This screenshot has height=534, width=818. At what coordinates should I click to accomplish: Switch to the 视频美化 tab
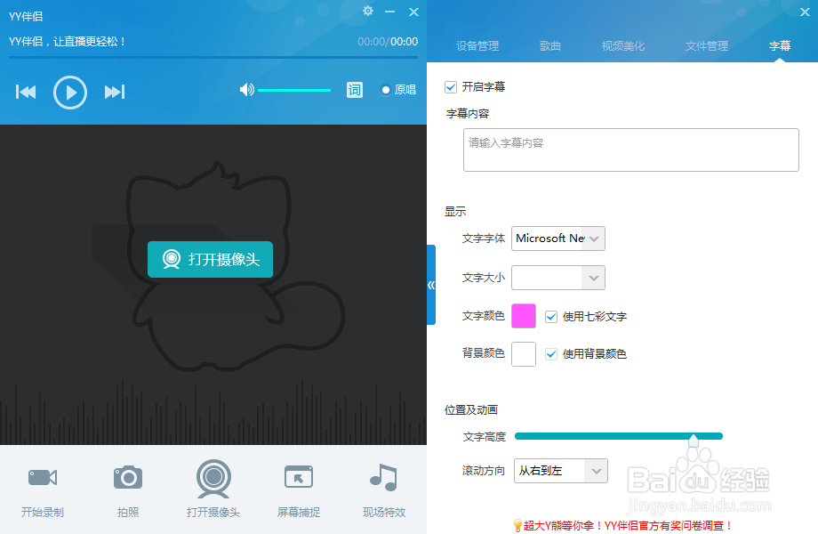tap(623, 46)
